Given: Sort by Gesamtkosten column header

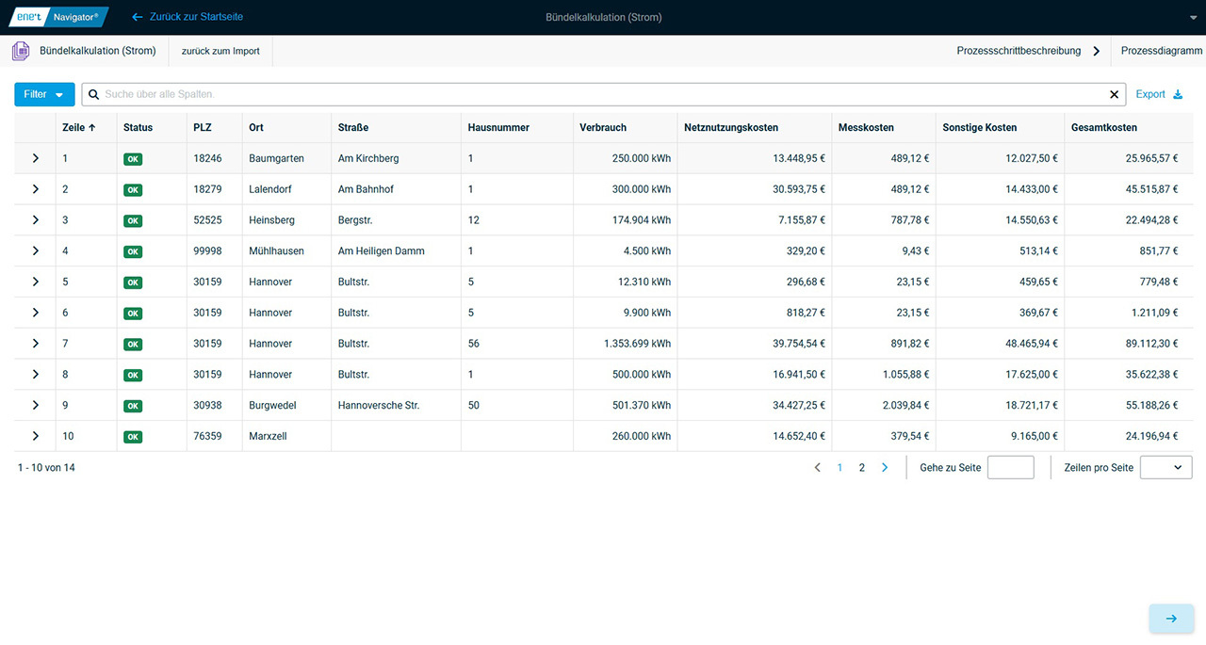Looking at the screenshot, I should (x=1103, y=127).
